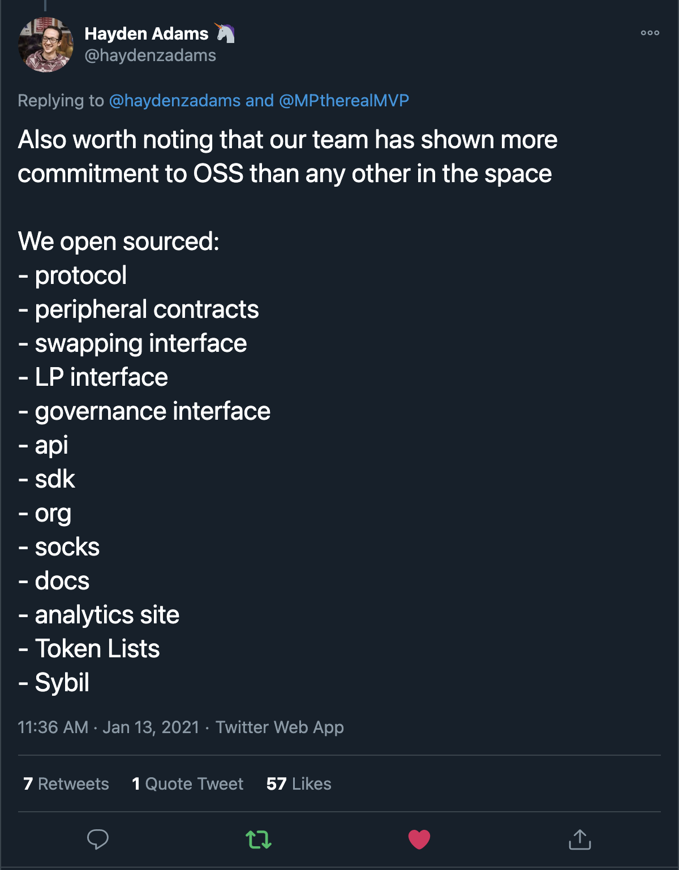Screen dimensions: 679x870
Task: Click the 'We open sourced:' text
Action: pyautogui.click(x=118, y=242)
